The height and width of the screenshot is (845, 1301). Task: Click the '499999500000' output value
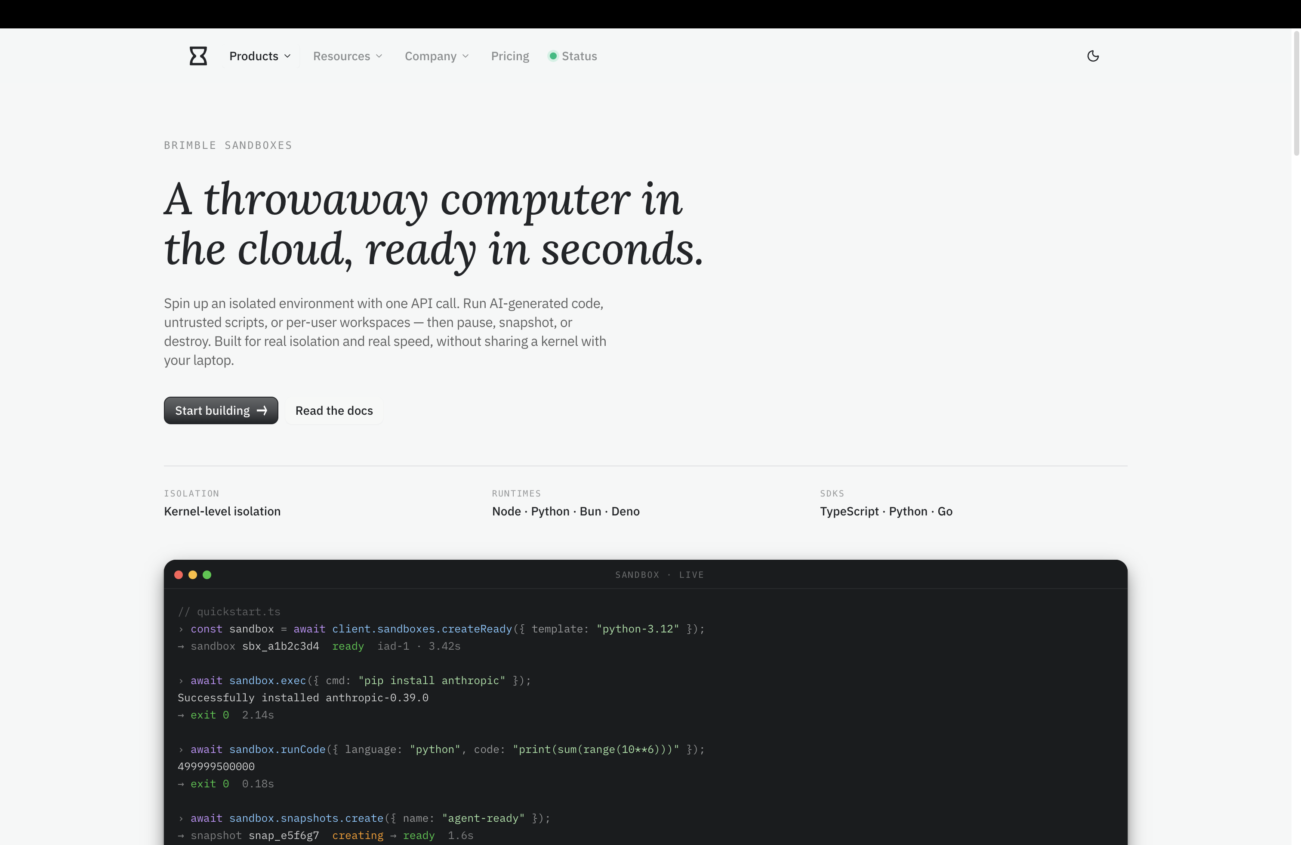point(216,767)
